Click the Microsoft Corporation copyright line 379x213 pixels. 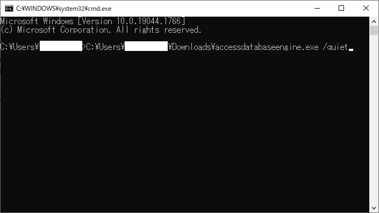(x=101, y=30)
